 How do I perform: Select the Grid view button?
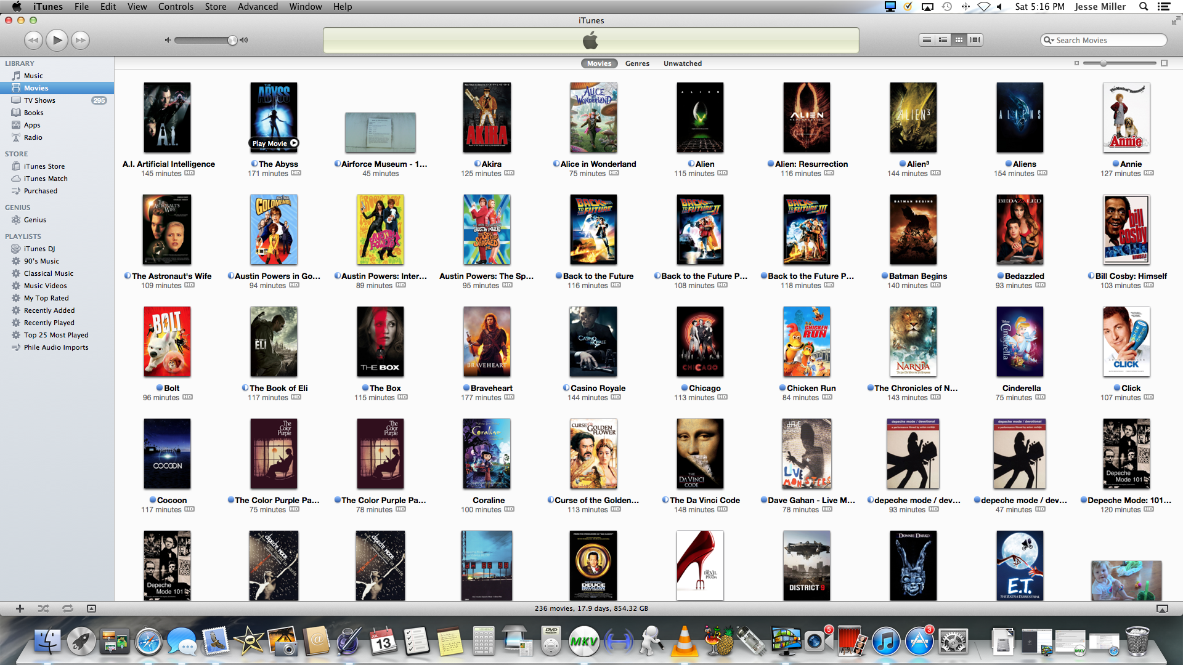point(959,40)
